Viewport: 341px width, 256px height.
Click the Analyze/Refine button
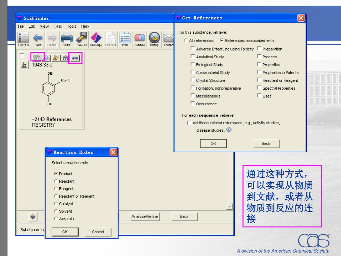tap(145, 217)
